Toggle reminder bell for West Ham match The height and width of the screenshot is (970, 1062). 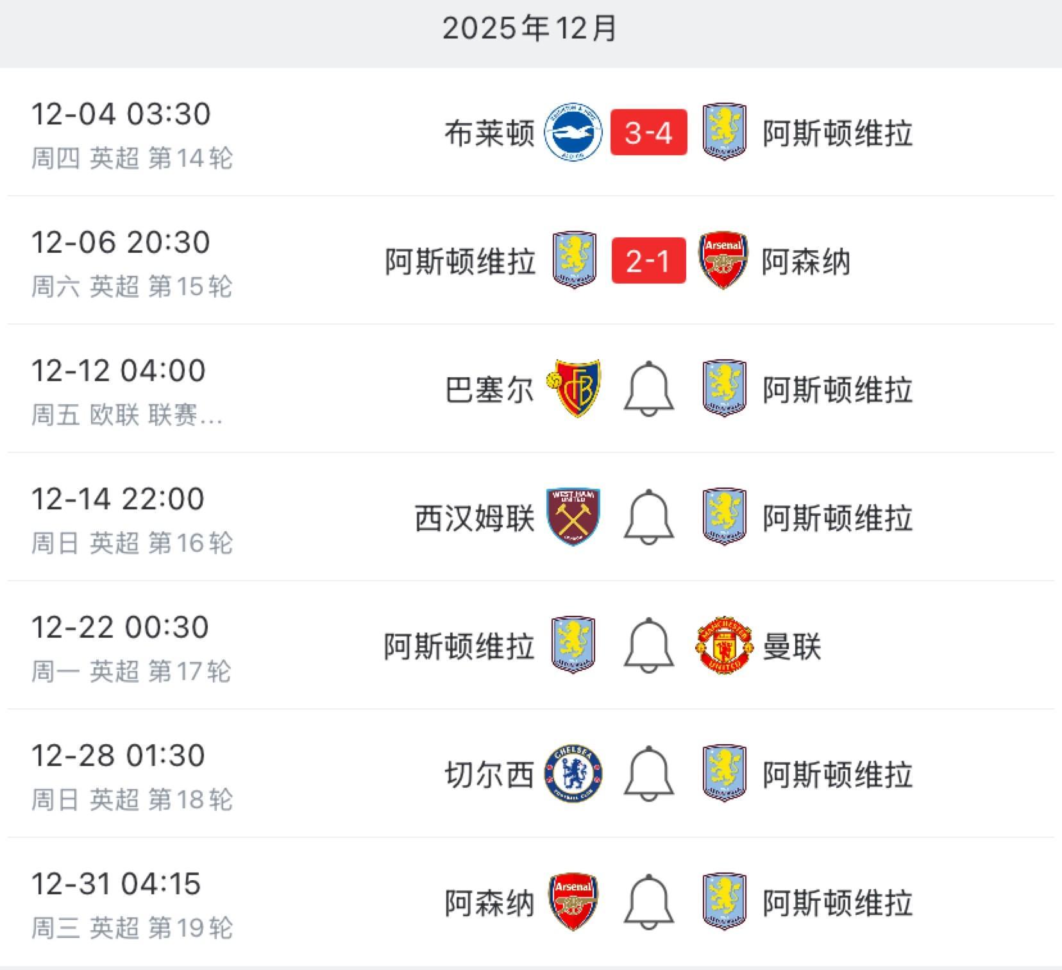(648, 517)
